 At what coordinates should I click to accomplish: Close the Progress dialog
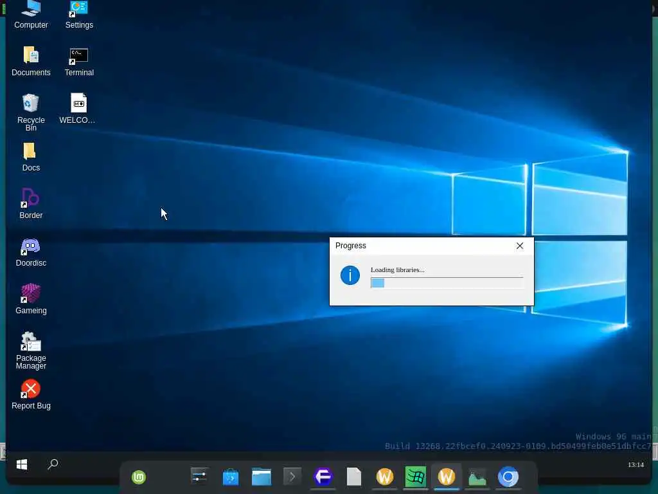[x=519, y=246]
